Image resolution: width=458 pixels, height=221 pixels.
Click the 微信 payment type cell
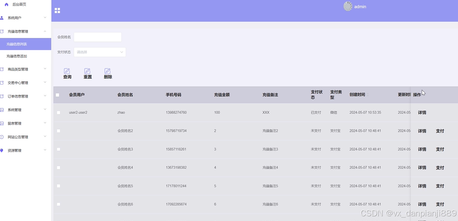pos(333,113)
